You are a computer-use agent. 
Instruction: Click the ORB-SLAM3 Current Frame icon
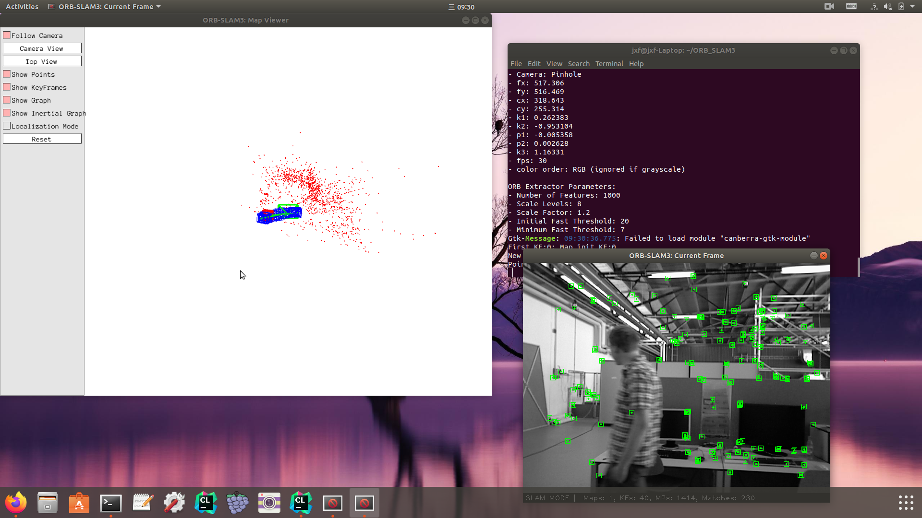[x=53, y=6]
